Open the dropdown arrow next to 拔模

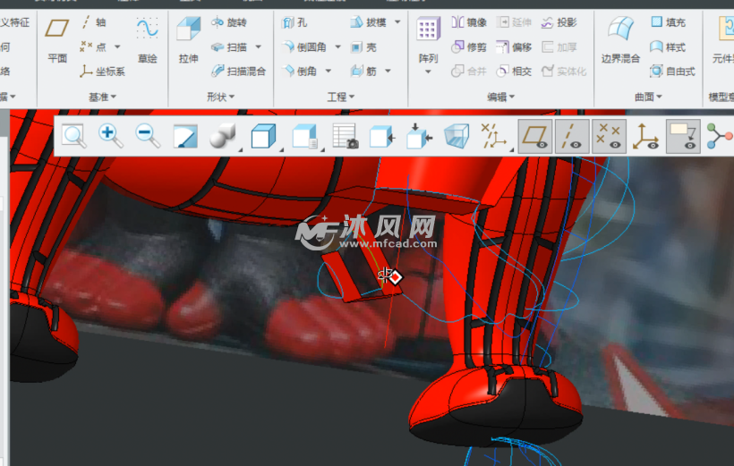coord(397,22)
